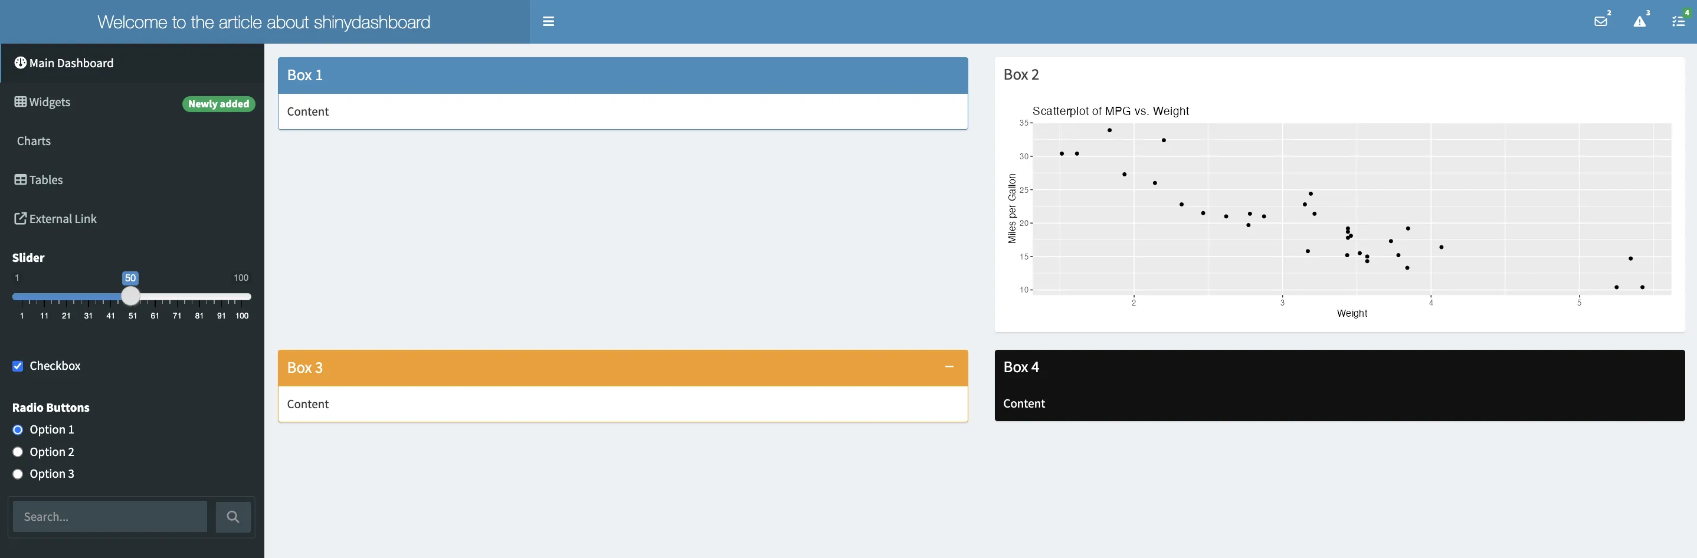
Task: Open the Charts menu item
Action: click(34, 141)
